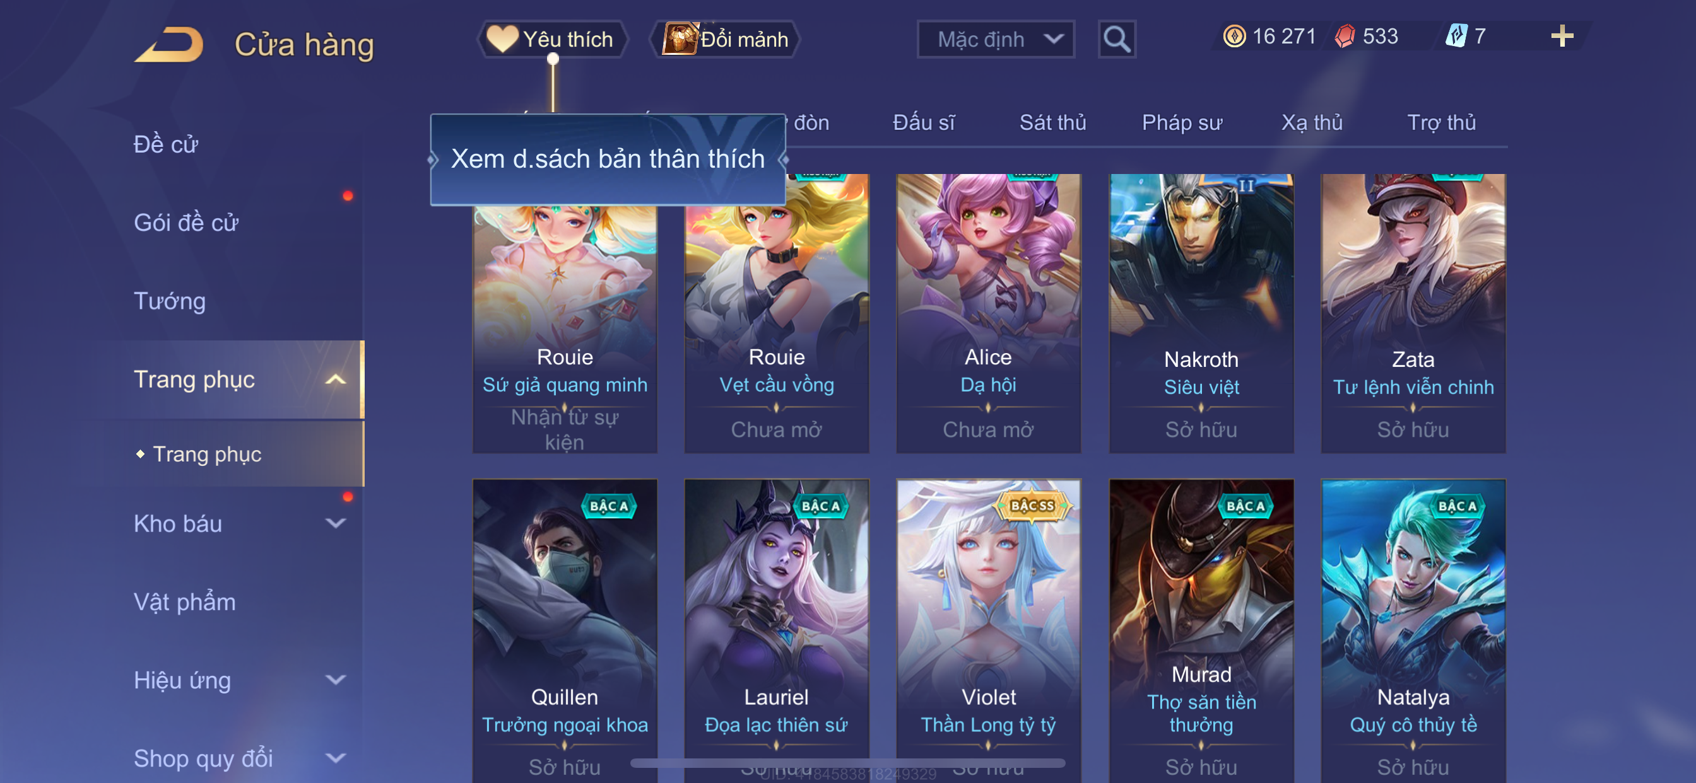Expand the Shop quy đổi section
Image resolution: width=1696 pixels, height=783 pixels.
tap(336, 758)
